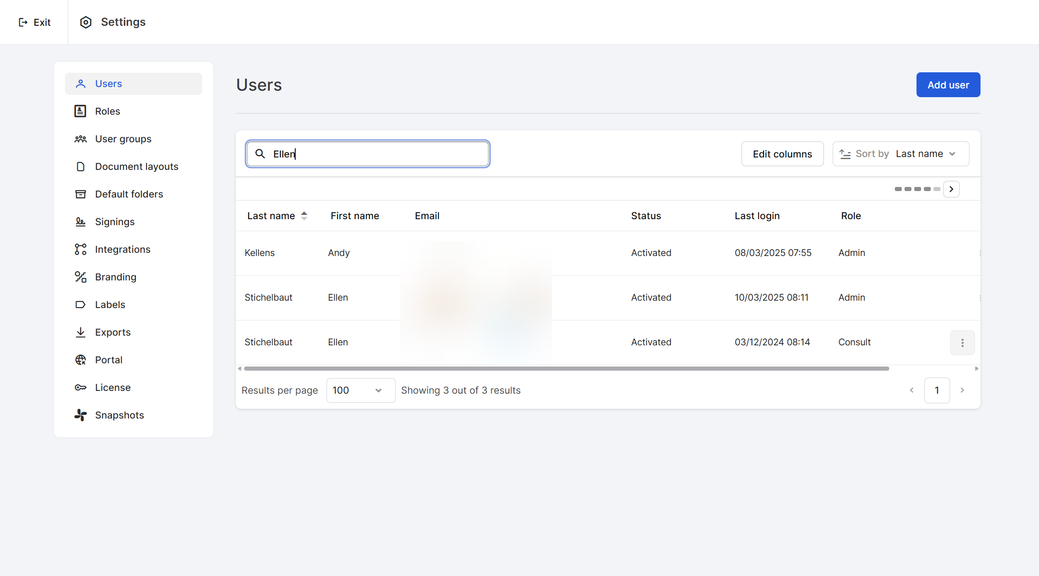Go to Default folders section
Screen dimensions: 1039x576
tap(129, 194)
